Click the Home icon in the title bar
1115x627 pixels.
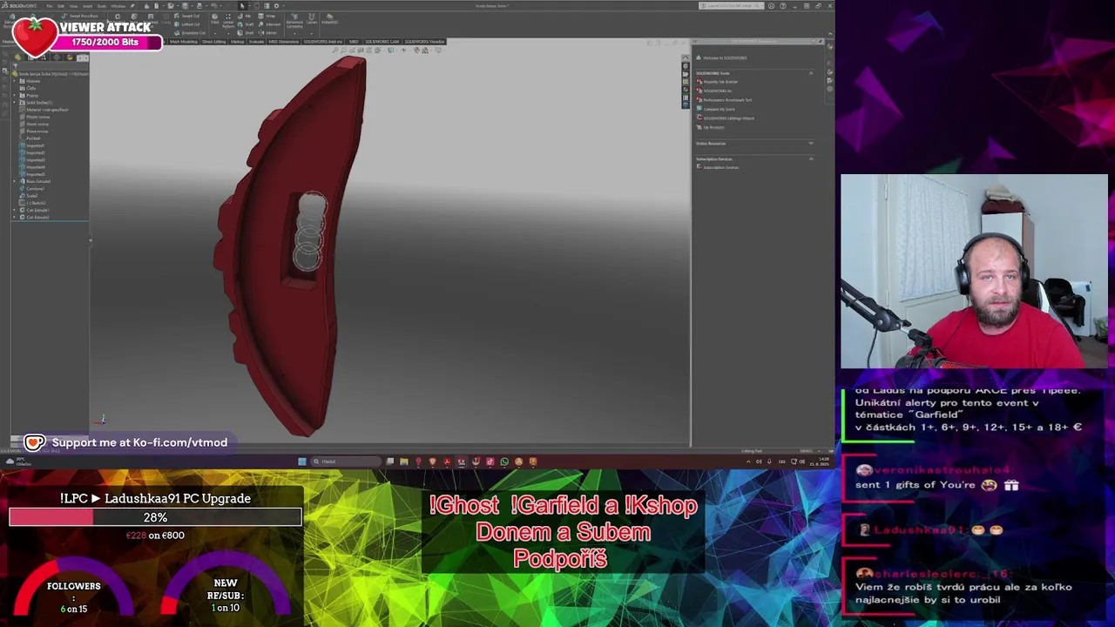[146, 6]
